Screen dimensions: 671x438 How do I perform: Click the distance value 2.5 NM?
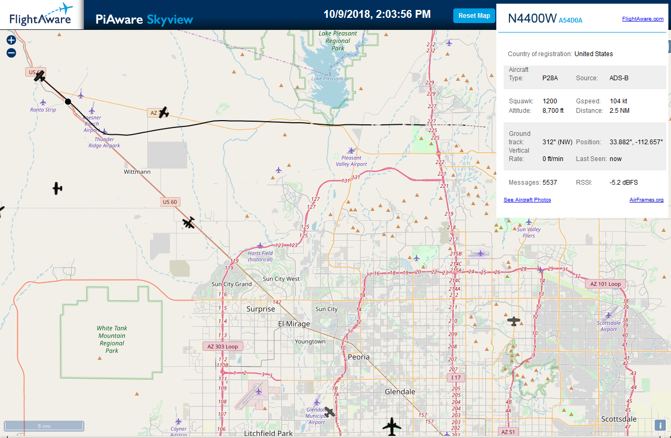click(x=620, y=111)
